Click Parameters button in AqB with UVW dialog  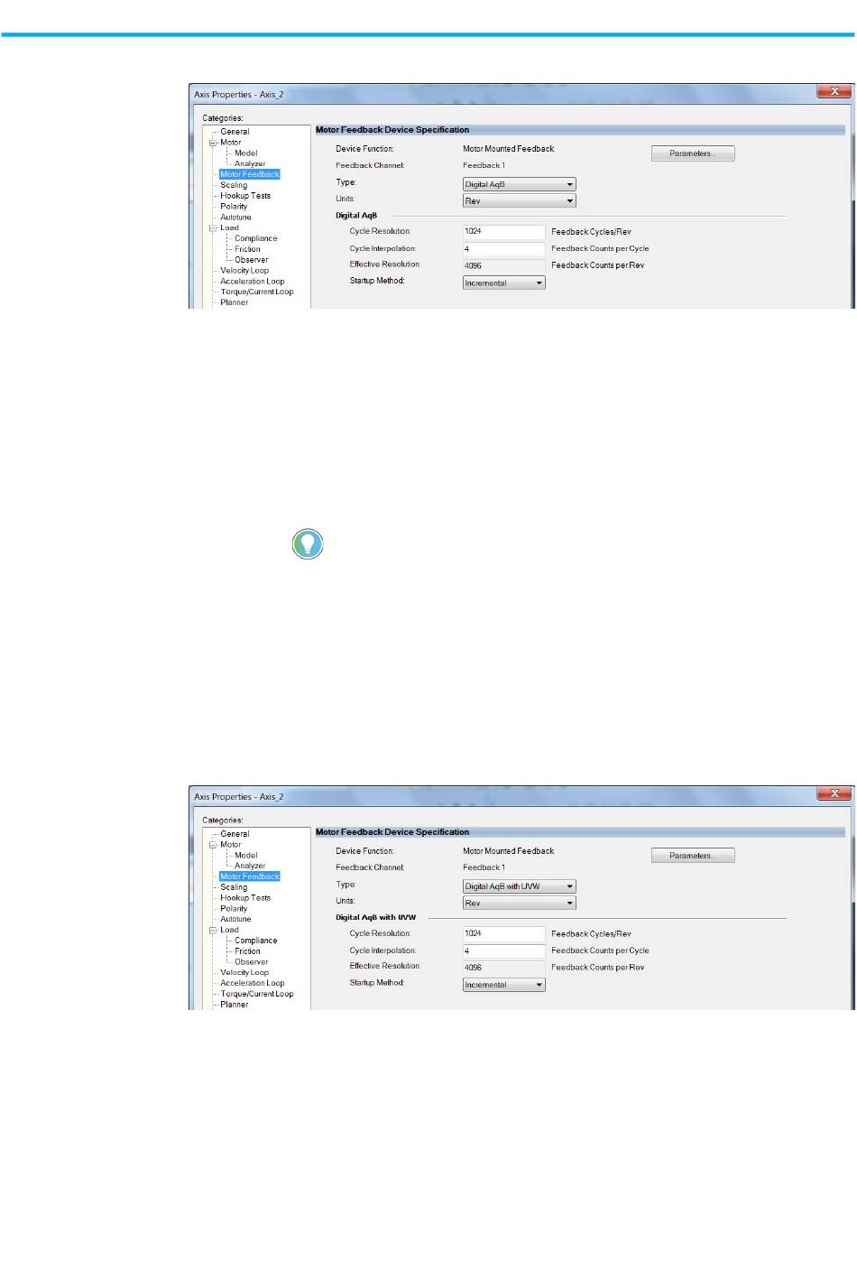tap(693, 856)
